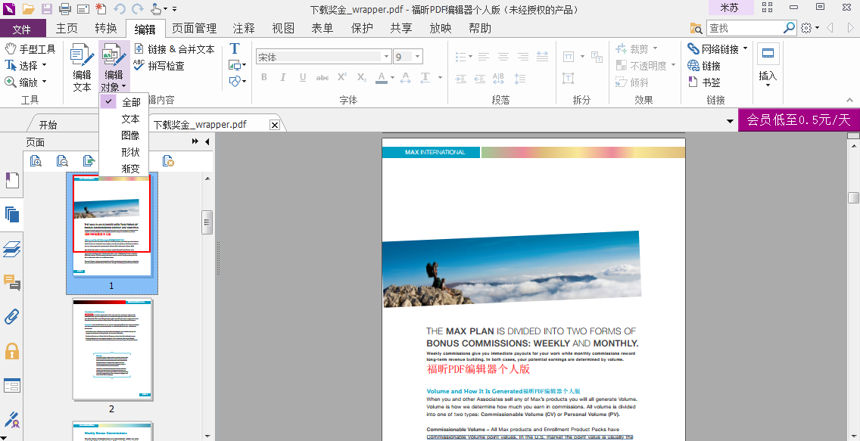Open the Attachments paperclip side panel
The height and width of the screenshot is (441, 860).
pyautogui.click(x=11, y=317)
